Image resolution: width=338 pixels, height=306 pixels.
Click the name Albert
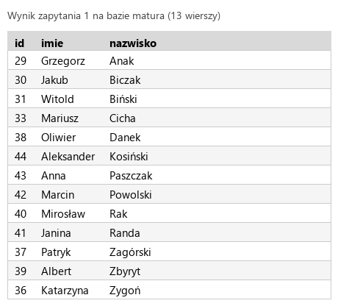click(x=56, y=271)
